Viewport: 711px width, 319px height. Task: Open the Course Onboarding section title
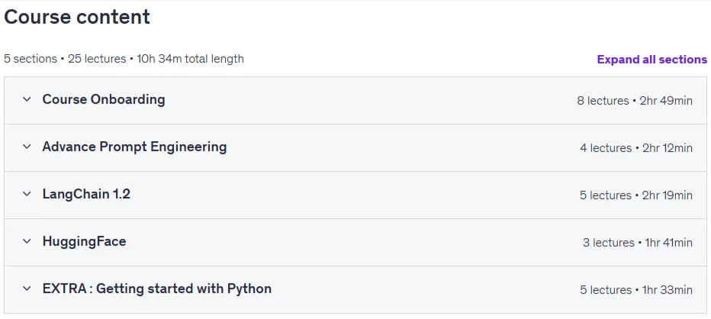click(x=104, y=99)
